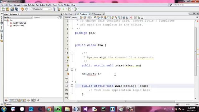This screenshot has height=112, width=199.
Task: Run the project with green play icon
Action: (x=63, y=9)
